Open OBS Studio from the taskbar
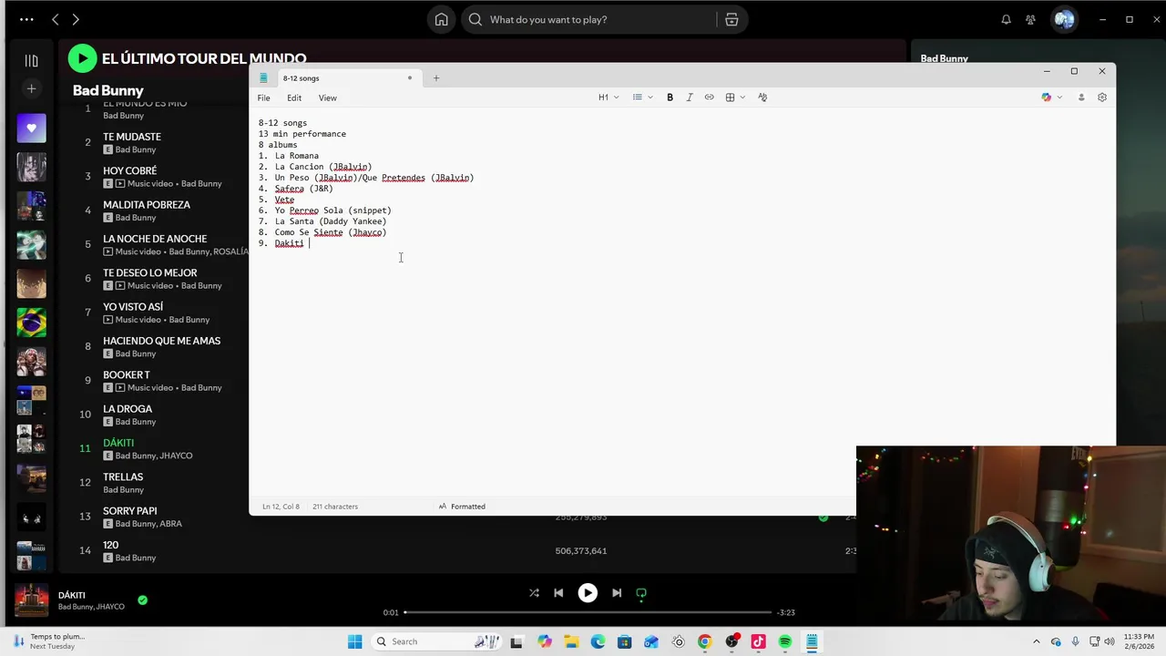1166x656 pixels. pos(731,641)
